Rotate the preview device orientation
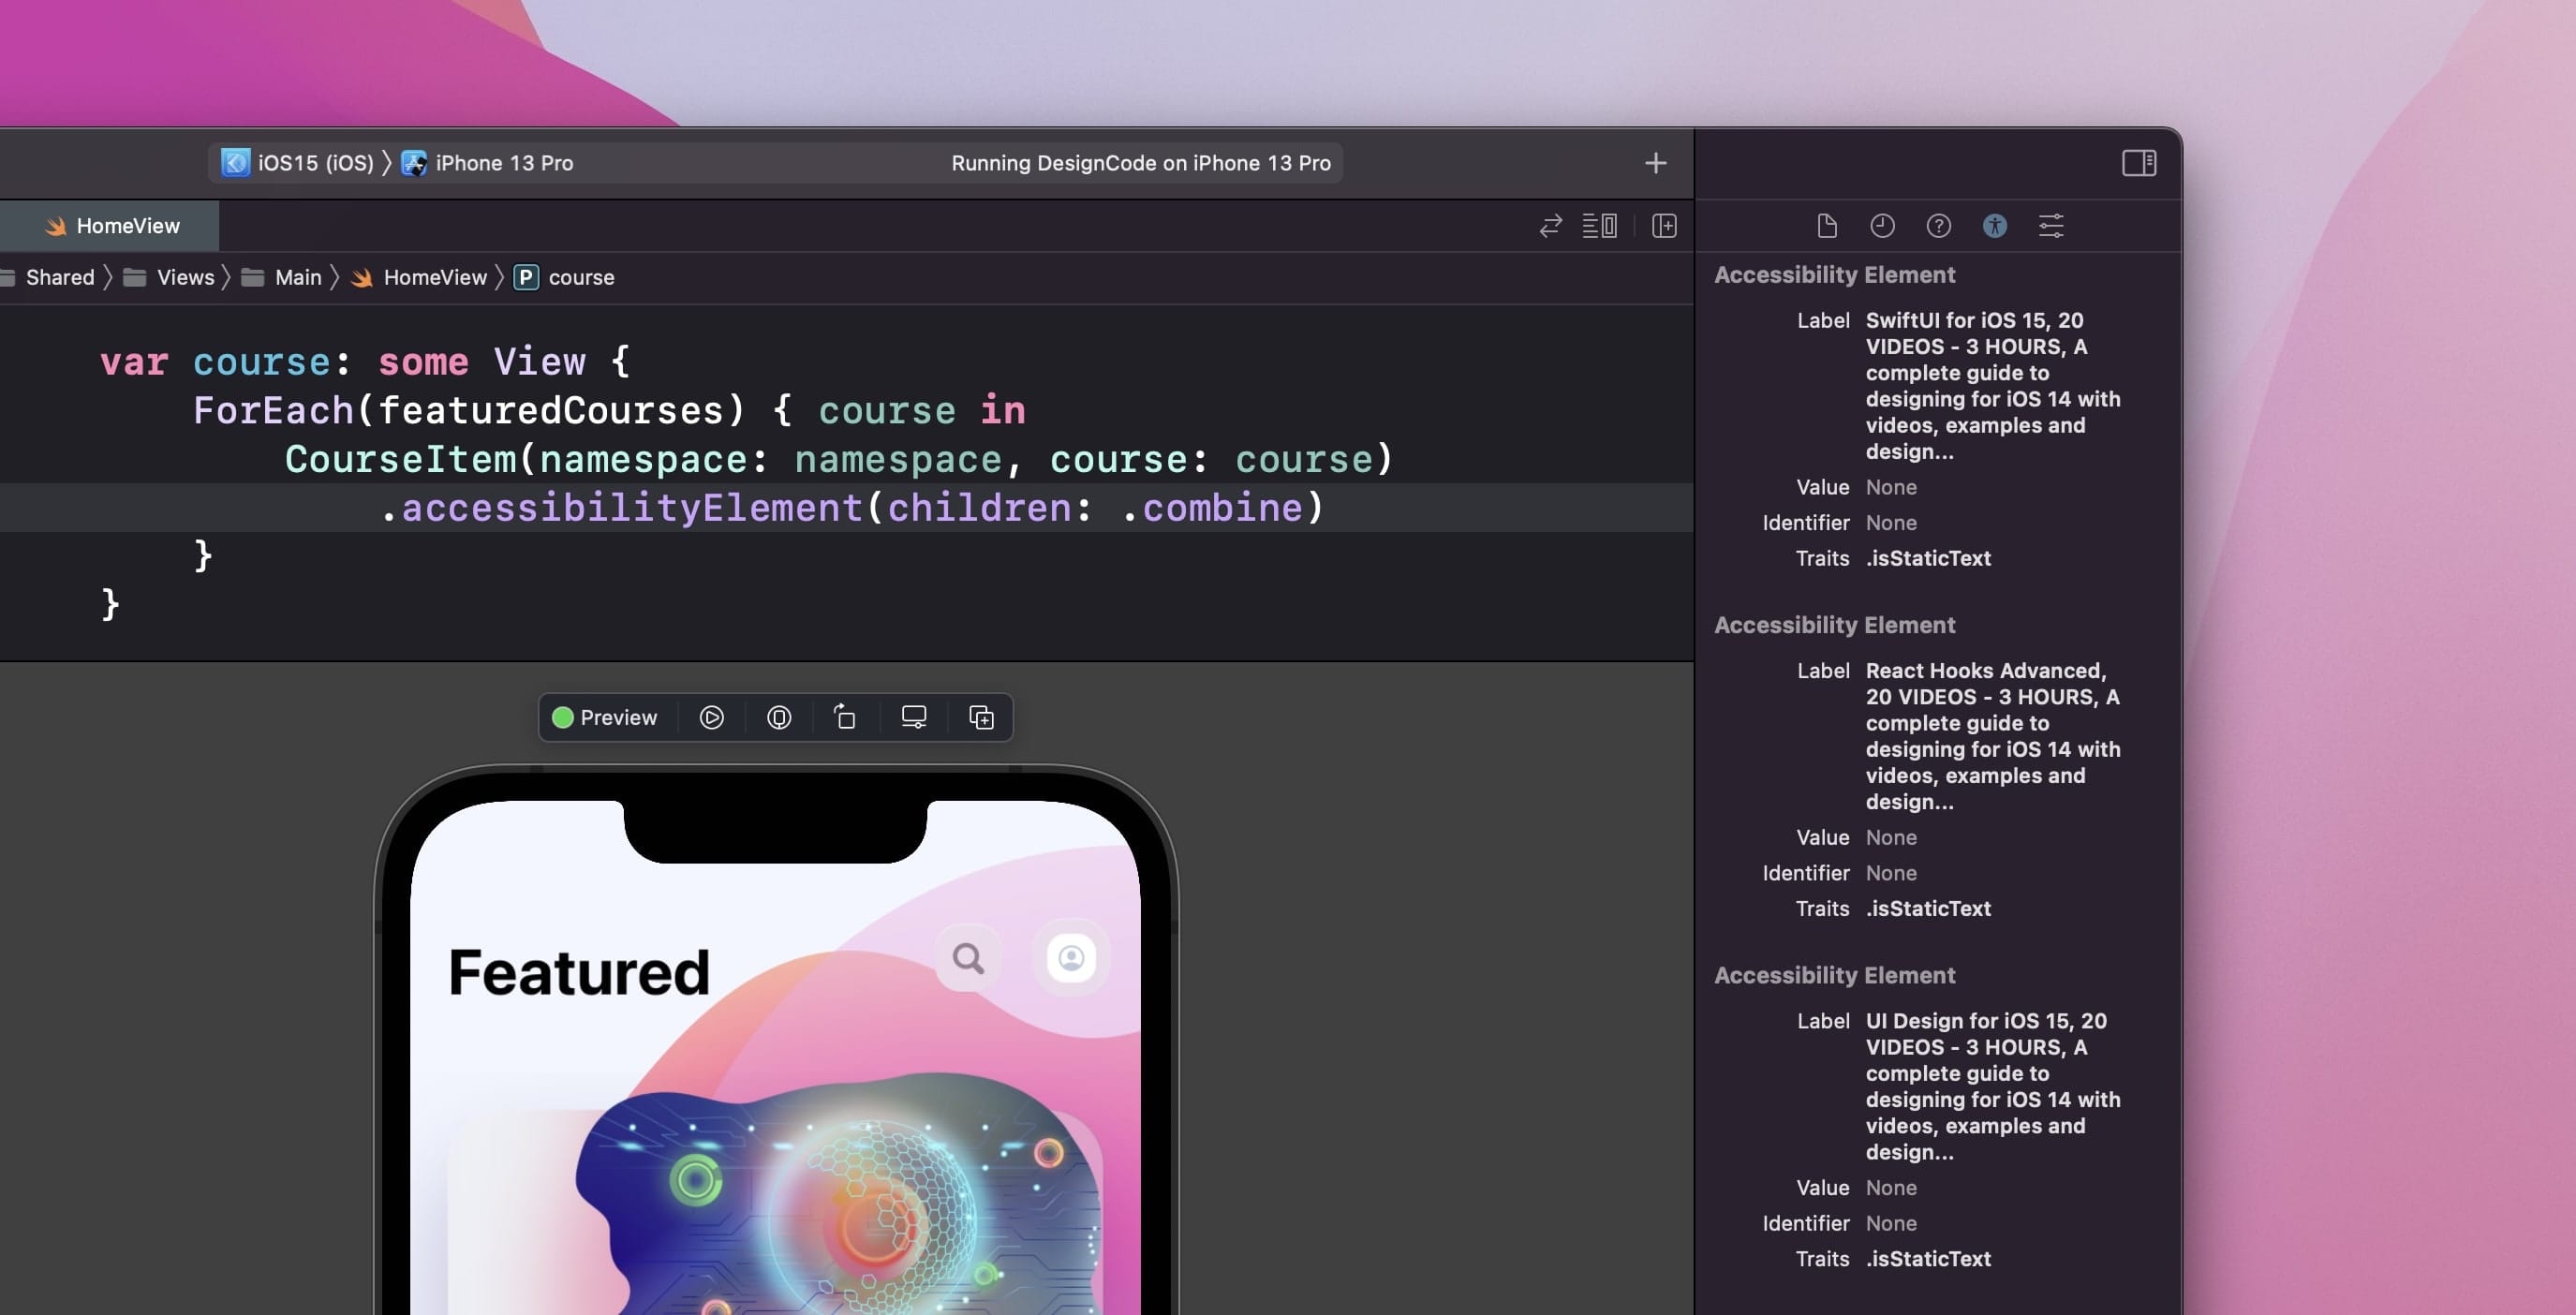The width and height of the screenshot is (2576, 1315). point(845,718)
